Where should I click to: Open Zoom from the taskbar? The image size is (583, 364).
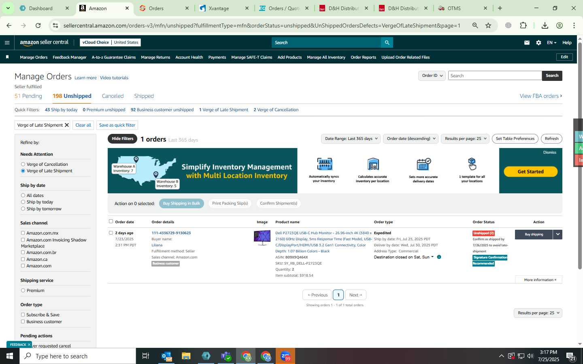point(285,356)
